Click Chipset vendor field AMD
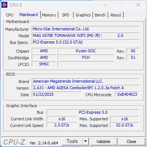Image resolution: width=147 pixels, height=147 pixels. pyautogui.click(x=44, y=51)
